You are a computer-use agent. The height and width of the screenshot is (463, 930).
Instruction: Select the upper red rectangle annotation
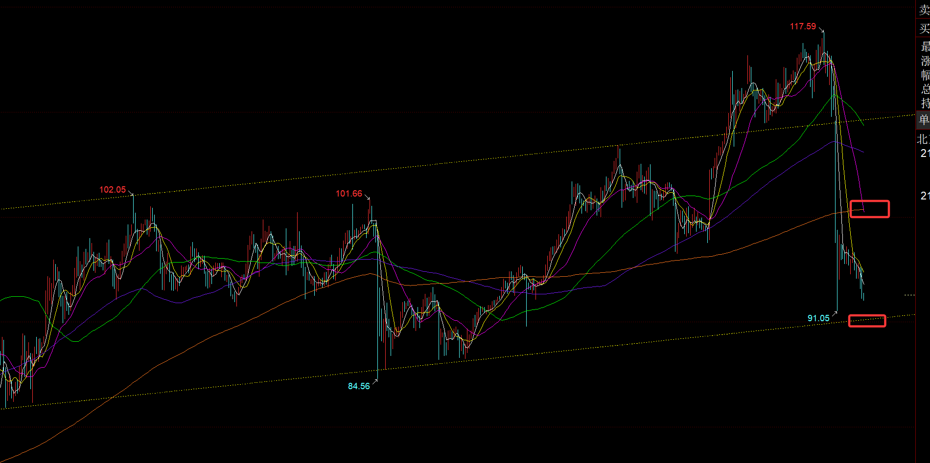pos(869,209)
